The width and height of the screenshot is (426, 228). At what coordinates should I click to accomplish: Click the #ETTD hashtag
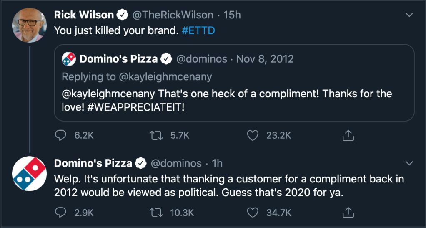click(x=198, y=30)
